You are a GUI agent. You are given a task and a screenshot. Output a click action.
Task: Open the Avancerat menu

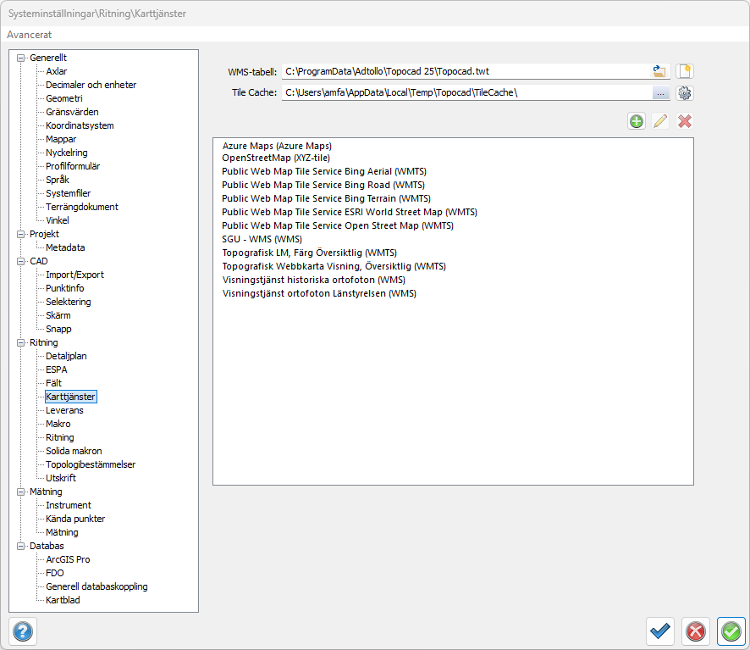click(30, 35)
